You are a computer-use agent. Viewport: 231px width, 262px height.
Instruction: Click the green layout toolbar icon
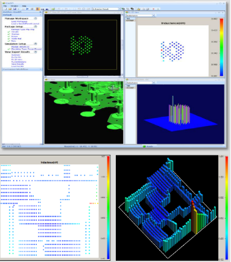tap(53, 9)
